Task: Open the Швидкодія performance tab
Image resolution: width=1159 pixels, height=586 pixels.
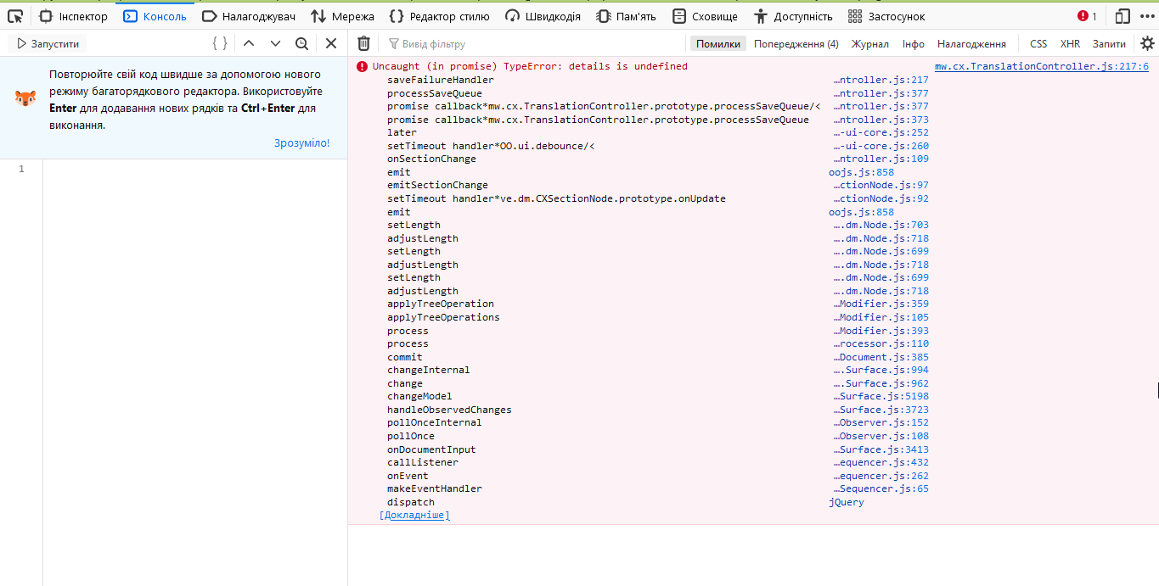Action: [543, 16]
